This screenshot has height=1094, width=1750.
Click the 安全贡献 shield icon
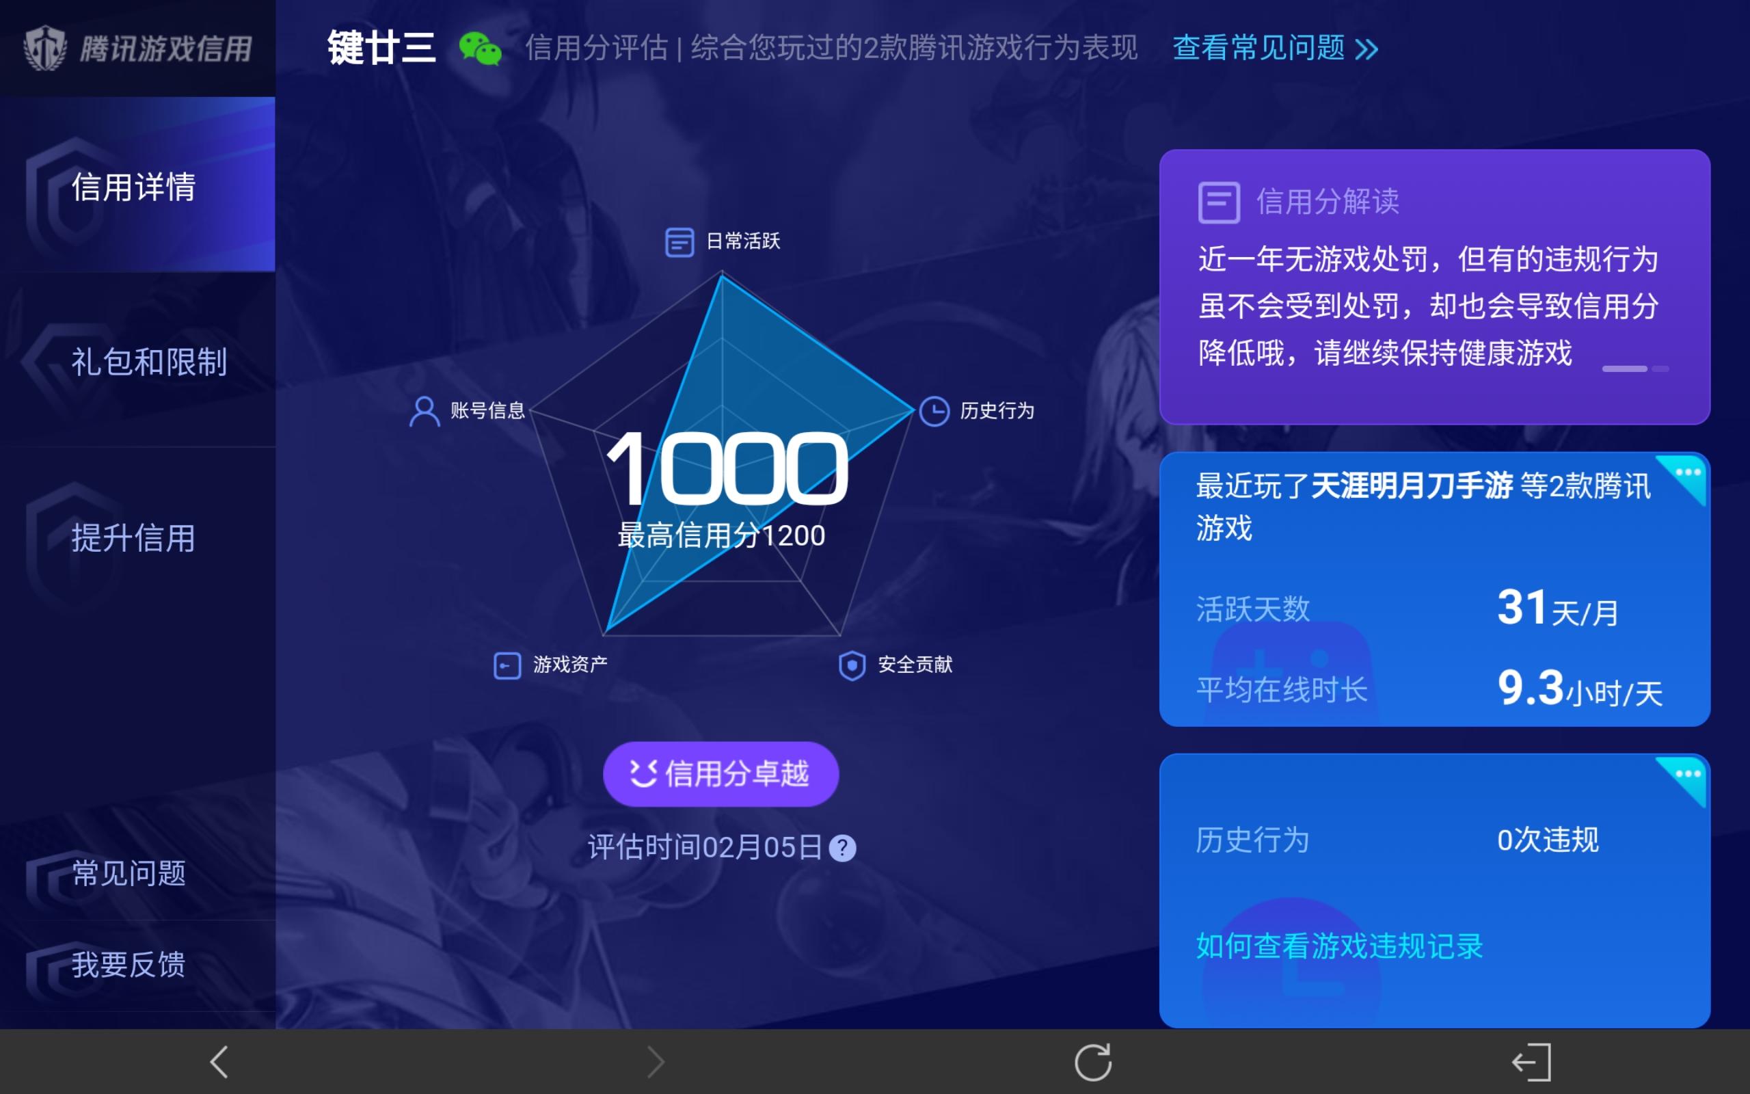point(852,665)
